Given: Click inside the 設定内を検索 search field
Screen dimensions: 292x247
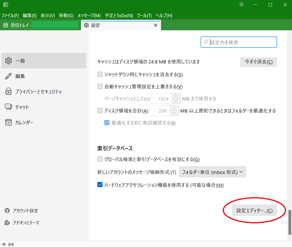Looking at the screenshot, I should point(239,42).
